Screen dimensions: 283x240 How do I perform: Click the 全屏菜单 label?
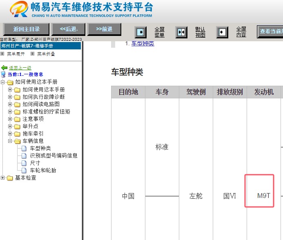pyautogui.click(x=160, y=32)
